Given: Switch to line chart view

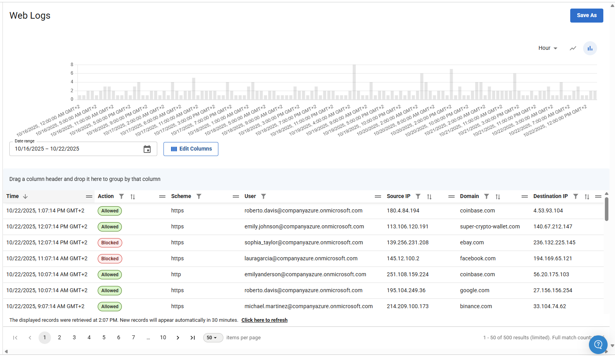Looking at the screenshot, I should pyautogui.click(x=573, y=48).
